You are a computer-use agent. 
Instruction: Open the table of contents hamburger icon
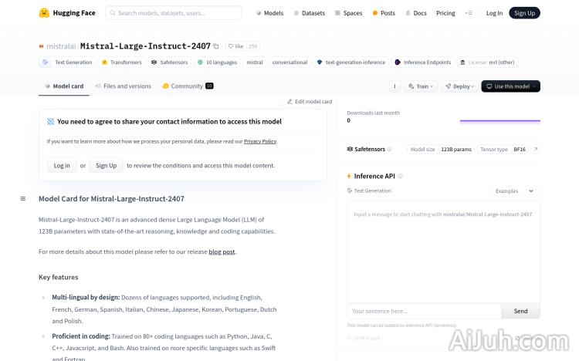click(x=23, y=198)
